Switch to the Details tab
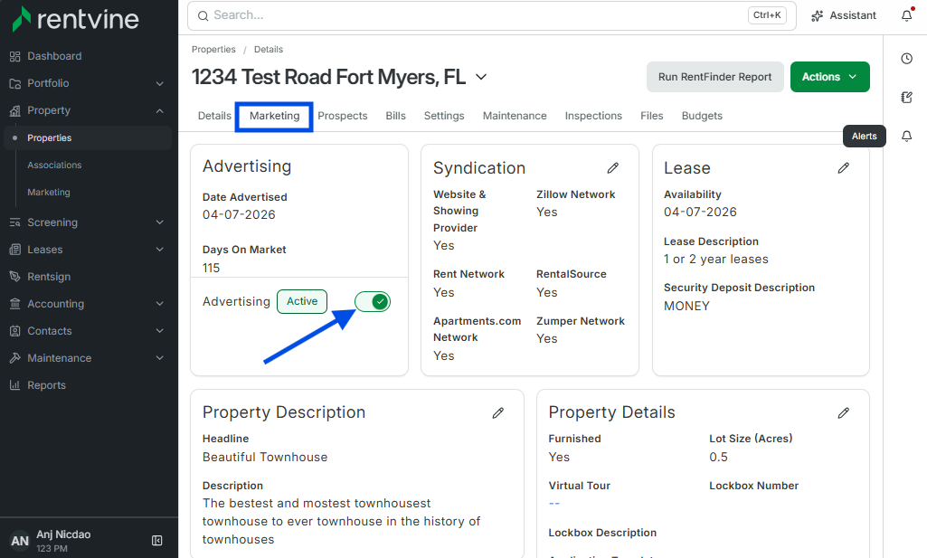This screenshot has width=927, height=558. (214, 116)
